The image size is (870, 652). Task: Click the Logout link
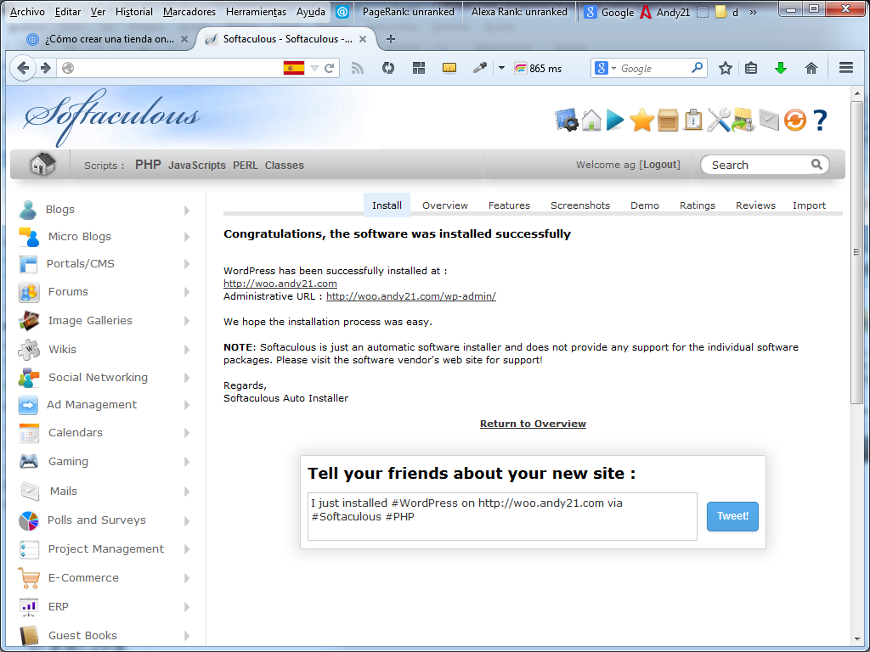coord(659,165)
